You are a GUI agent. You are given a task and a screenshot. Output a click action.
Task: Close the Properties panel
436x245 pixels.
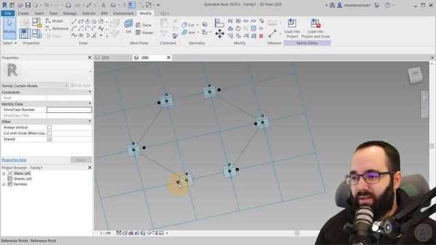89,57
